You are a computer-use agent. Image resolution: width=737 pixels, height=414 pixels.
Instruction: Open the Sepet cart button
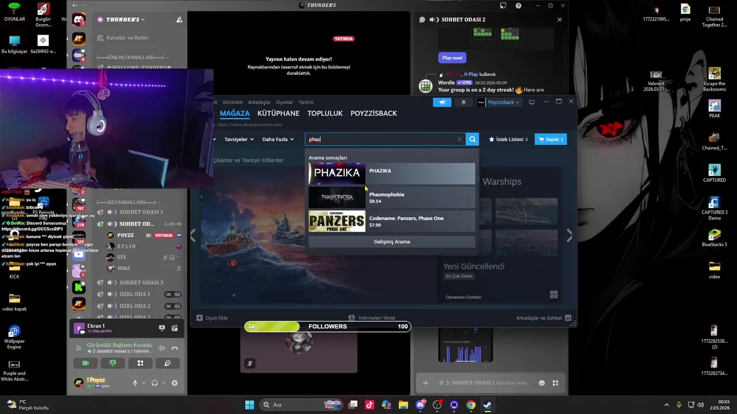pos(550,139)
